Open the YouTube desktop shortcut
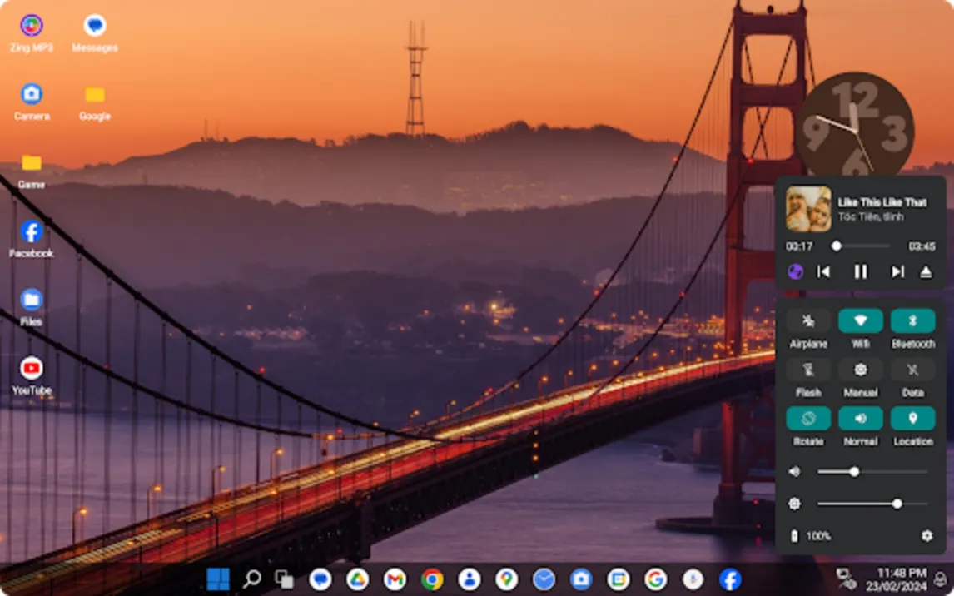This screenshot has width=954, height=596. tap(32, 368)
